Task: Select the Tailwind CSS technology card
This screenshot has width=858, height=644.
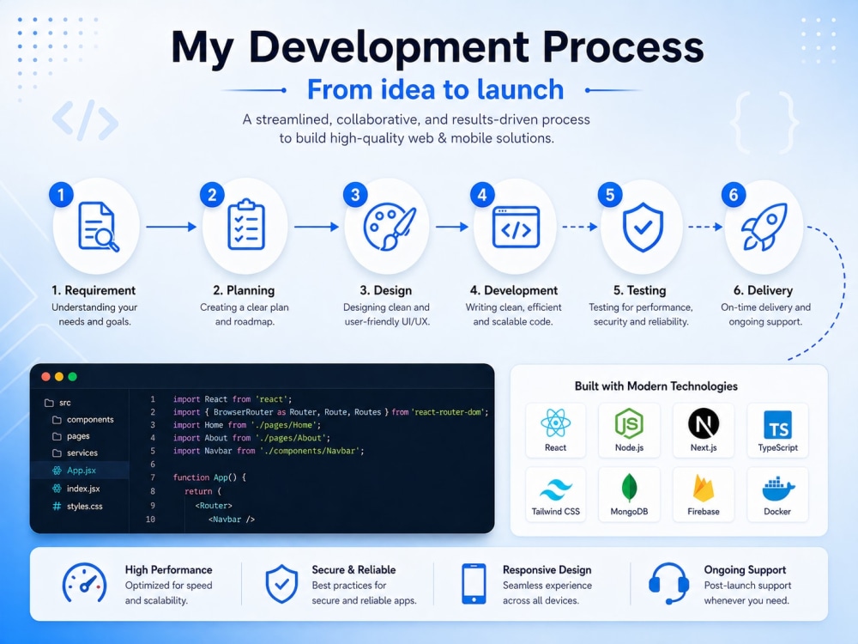Action: (x=555, y=495)
